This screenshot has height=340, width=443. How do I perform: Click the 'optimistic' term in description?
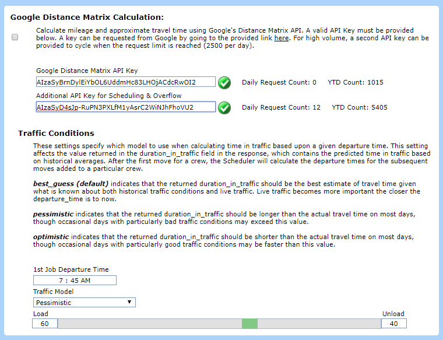[51, 237]
